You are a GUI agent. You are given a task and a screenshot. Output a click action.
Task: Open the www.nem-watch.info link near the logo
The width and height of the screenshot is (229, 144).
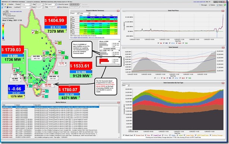click(16, 11)
